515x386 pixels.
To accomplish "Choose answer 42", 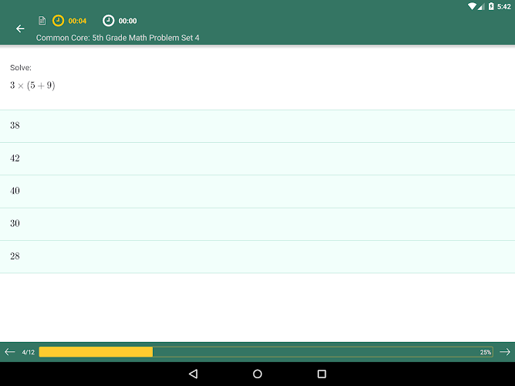I will (x=258, y=159).
